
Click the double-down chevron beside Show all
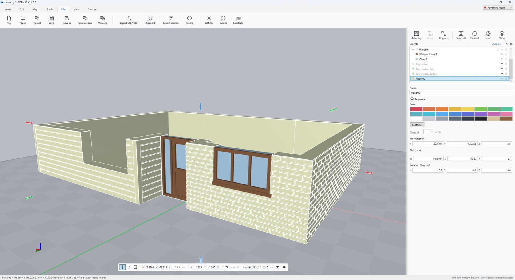pos(506,44)
